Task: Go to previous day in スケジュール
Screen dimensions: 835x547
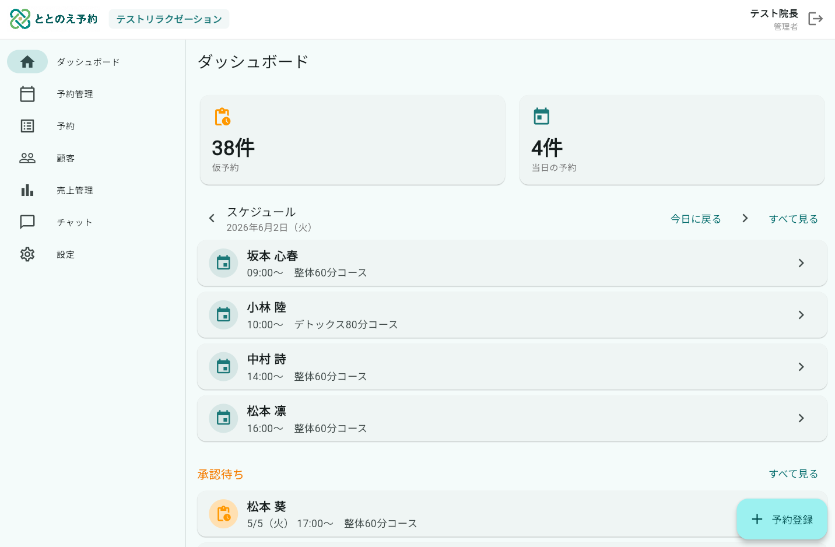Action: (212, 218)
